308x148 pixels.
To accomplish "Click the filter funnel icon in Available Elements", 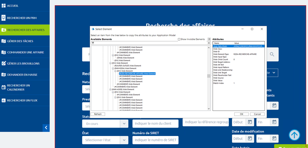I will pos(93,43).
